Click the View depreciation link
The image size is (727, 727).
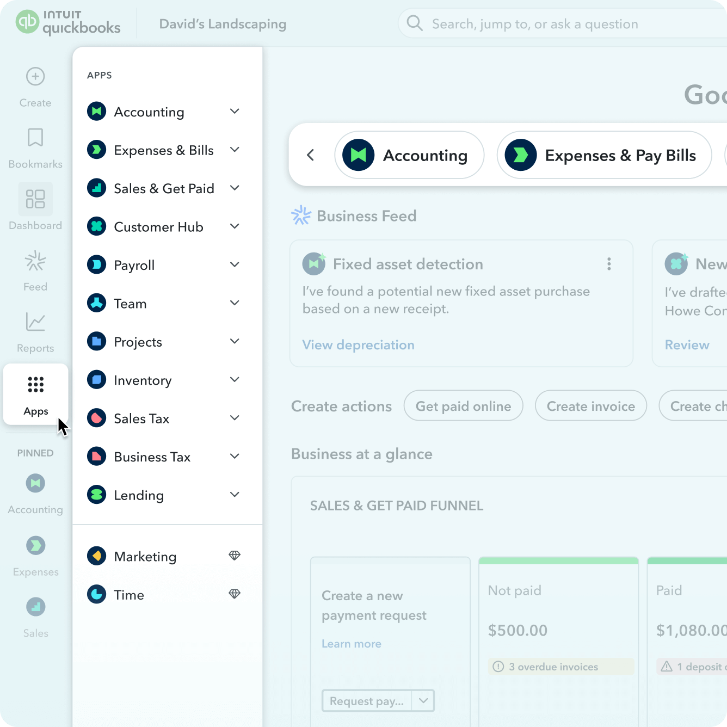click(x=358, y=345)
